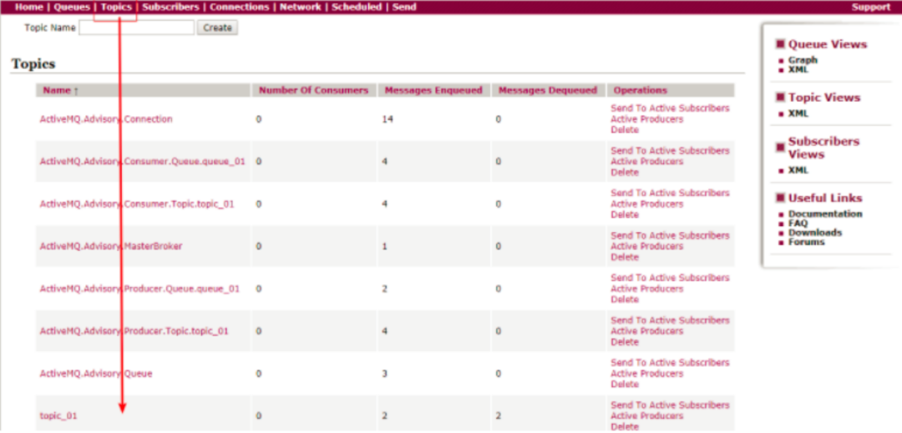The width and height of the screenshot is (902, 433).
Task: View Active Producers for ActiveMQ.Advisory.Queue
Action: pyautogui.click(x=647, y=374)
